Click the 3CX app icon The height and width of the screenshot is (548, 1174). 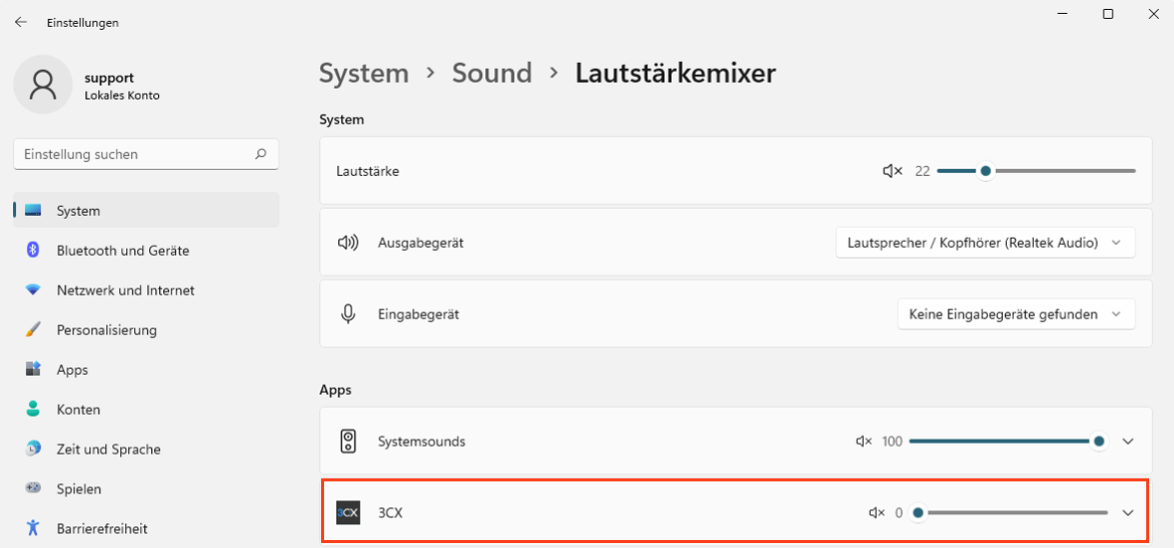(348, 513)
